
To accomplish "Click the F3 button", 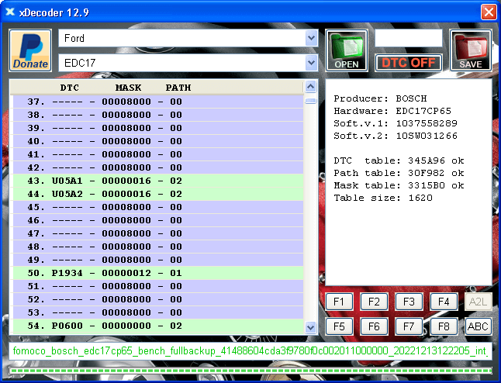I will tap(409, 302).
